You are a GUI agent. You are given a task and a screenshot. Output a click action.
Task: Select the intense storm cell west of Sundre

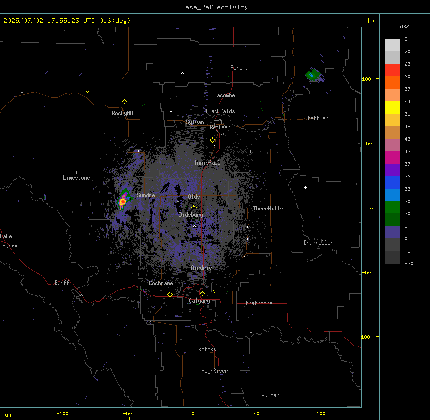[x=123, y=201]
